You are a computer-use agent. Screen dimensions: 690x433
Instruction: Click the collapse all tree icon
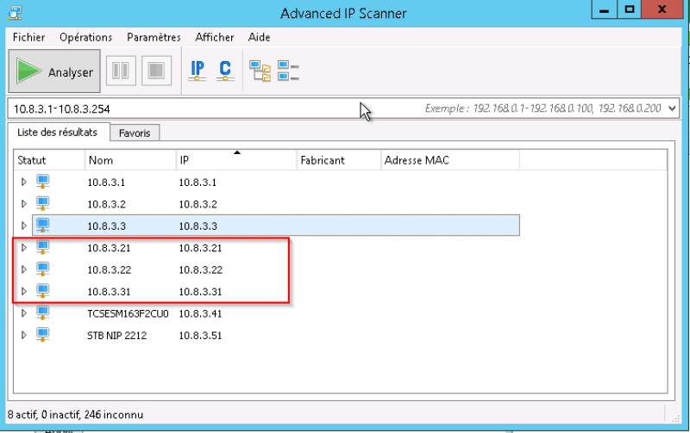pos(288,71)
